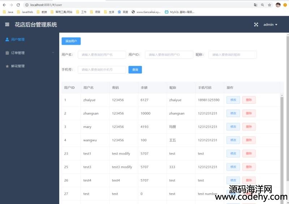This screenshot has width=289, height=204.
Task: Focus the 用户名 search field
Action: click(x=102, y=55)
